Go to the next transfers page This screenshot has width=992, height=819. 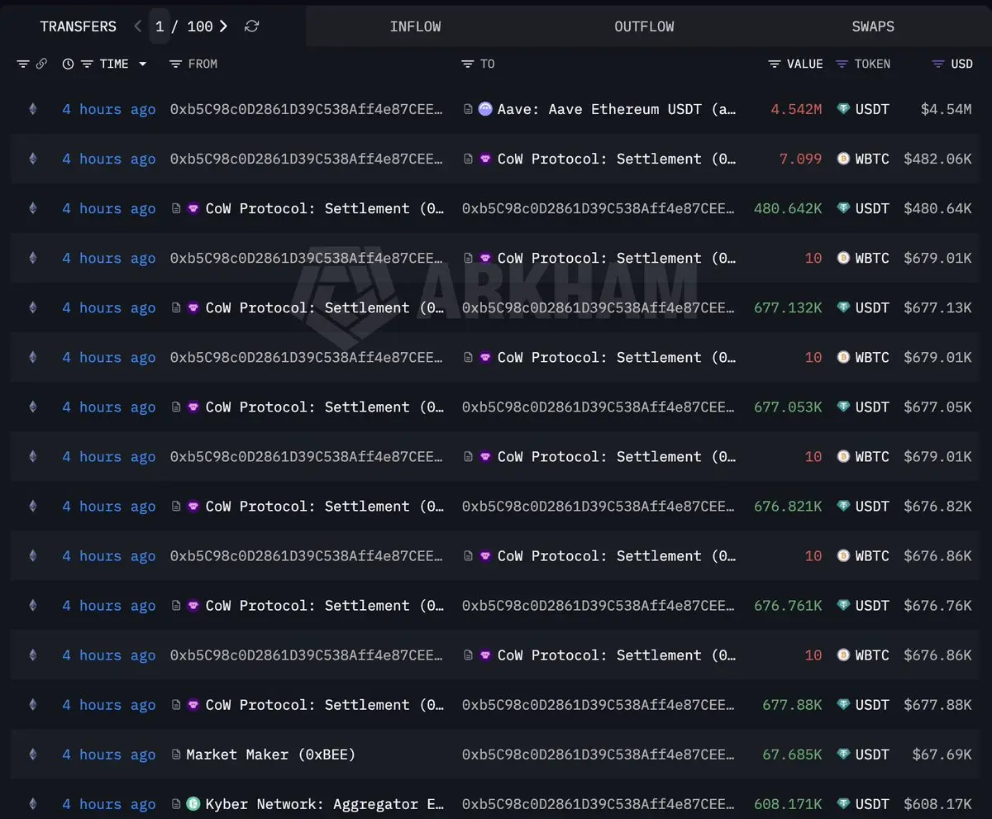pos(223,26)
